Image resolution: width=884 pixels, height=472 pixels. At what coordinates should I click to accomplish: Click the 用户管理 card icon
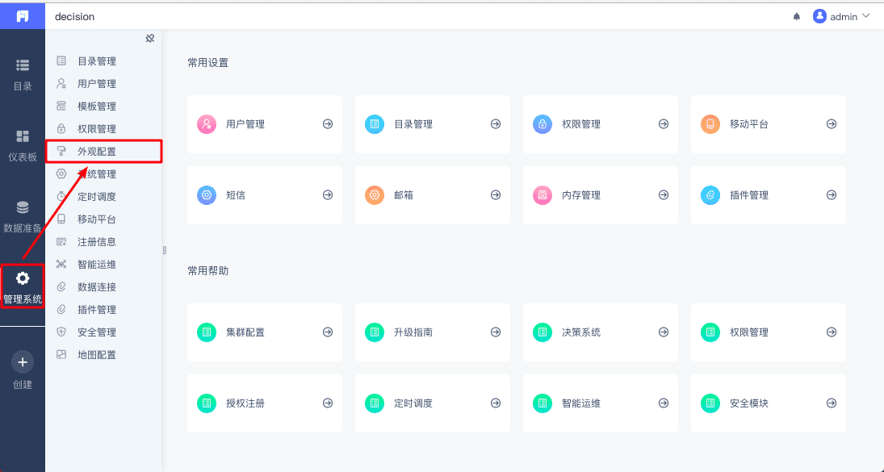tap(207, 124)
